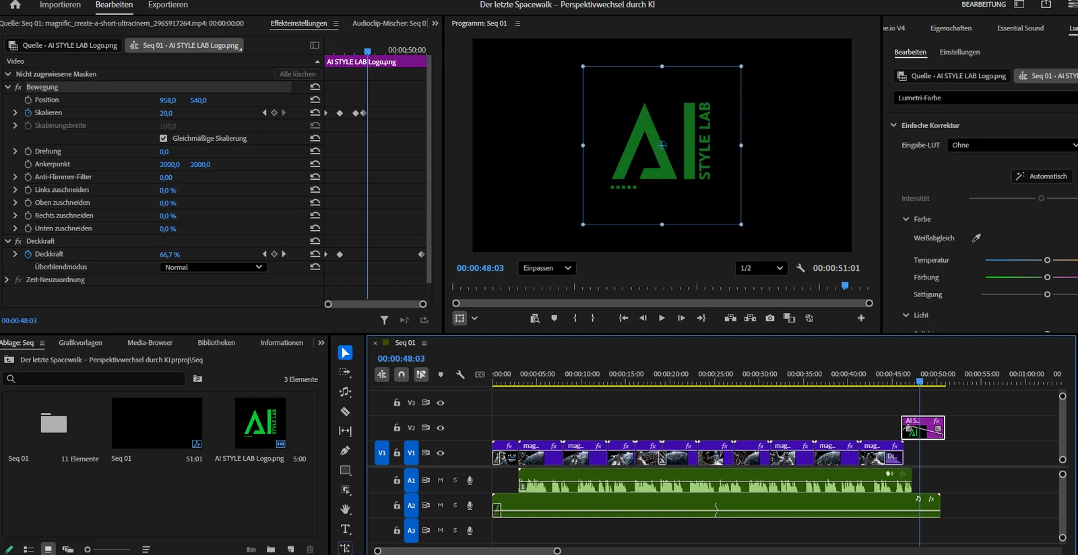Click the Export Frame camera icon

click(x=769, y=318)
